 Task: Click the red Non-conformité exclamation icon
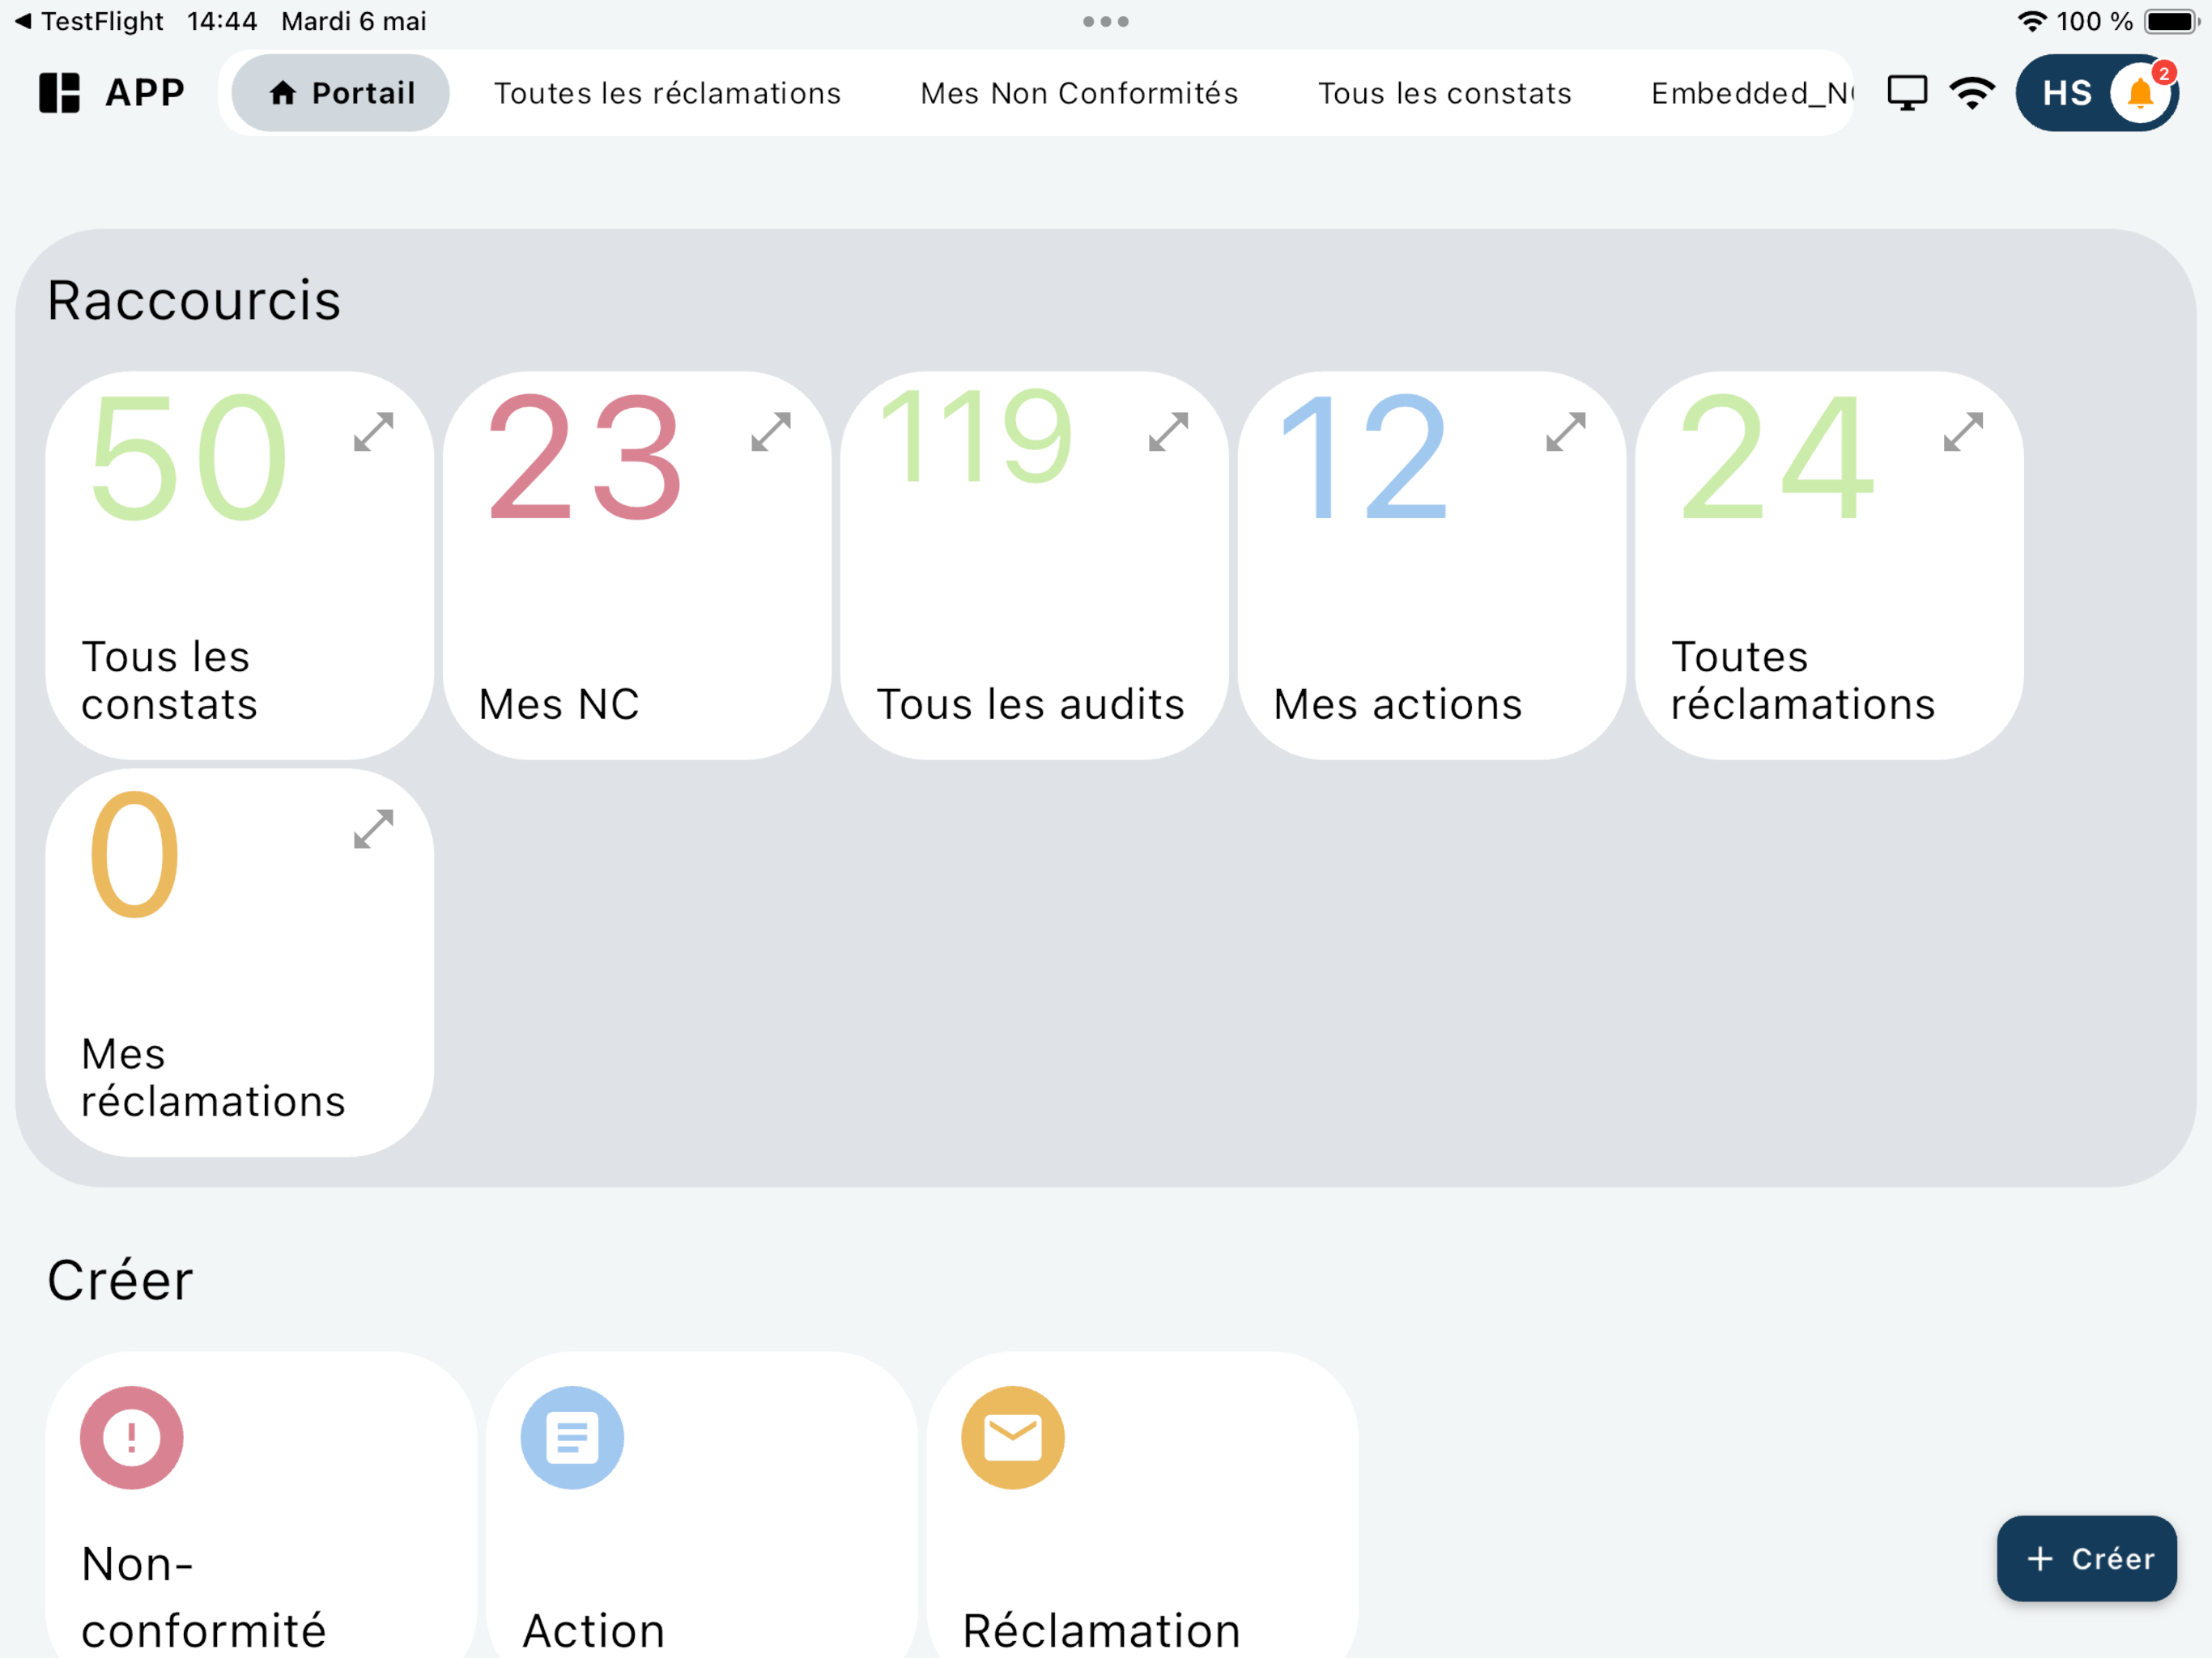click(x=132, y=1438)
